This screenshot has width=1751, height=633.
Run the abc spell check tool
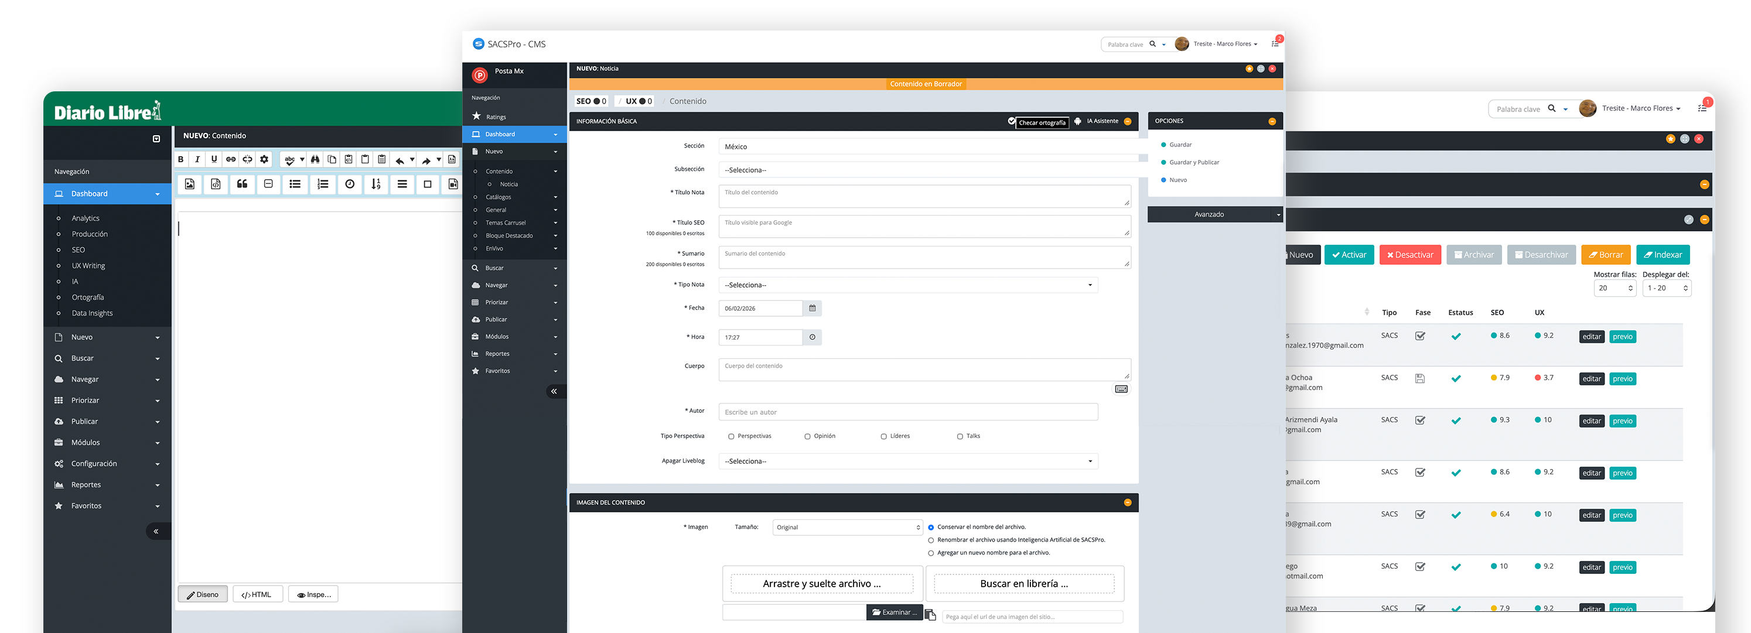click(289, 160)
